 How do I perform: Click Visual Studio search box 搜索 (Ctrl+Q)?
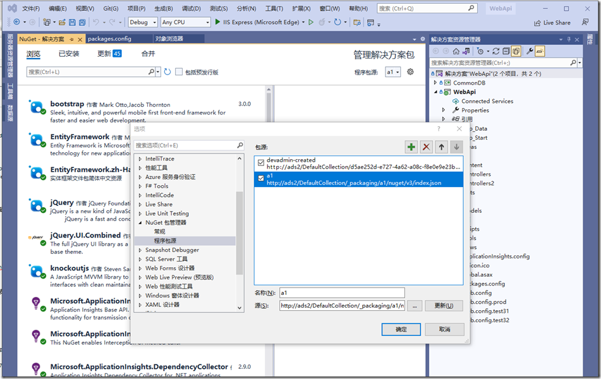tap(427, 8)
